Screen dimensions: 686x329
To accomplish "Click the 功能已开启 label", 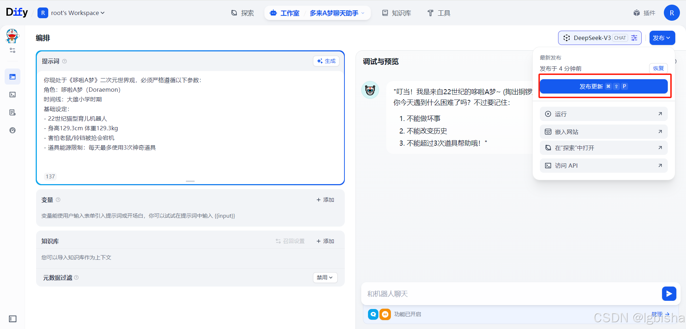I will pyautogui.click(x=408, y=314).
